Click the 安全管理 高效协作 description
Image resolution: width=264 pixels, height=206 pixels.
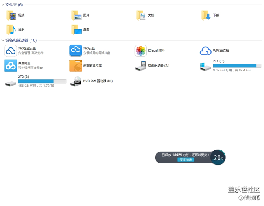point(31,53)
